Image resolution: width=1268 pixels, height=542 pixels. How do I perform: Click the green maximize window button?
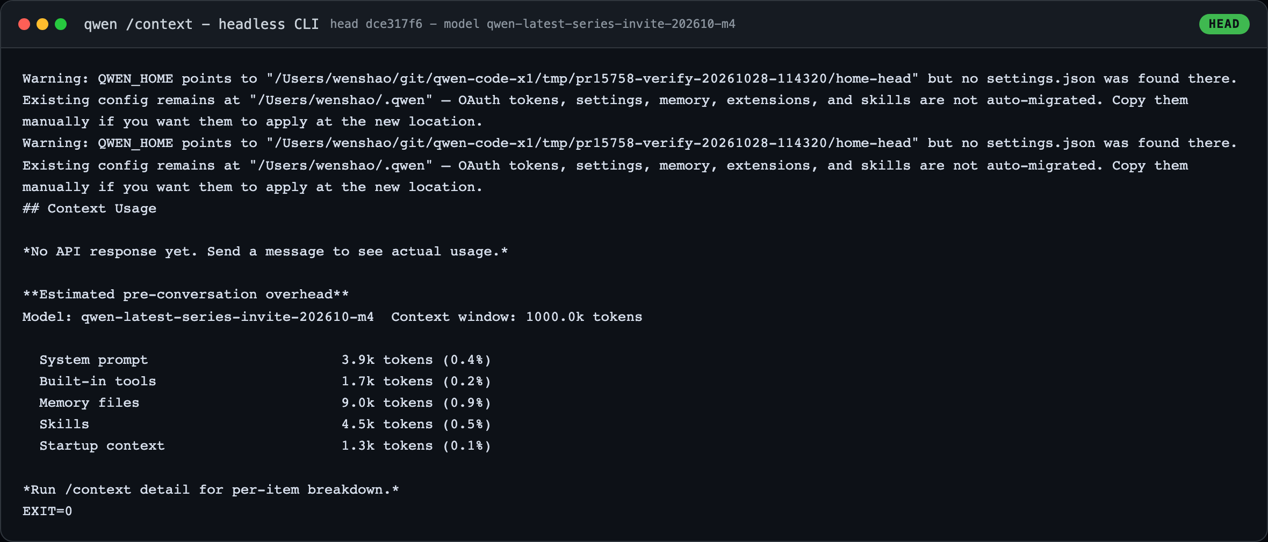(61, 24)
